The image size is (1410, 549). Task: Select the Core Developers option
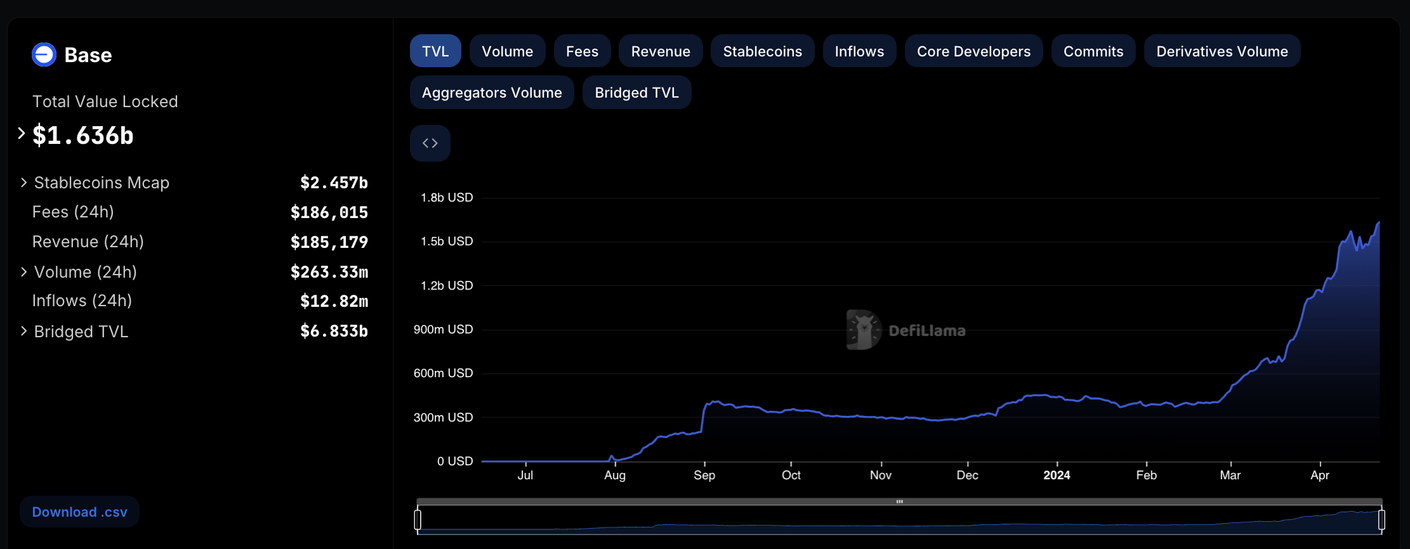click(x=973, y=51)
